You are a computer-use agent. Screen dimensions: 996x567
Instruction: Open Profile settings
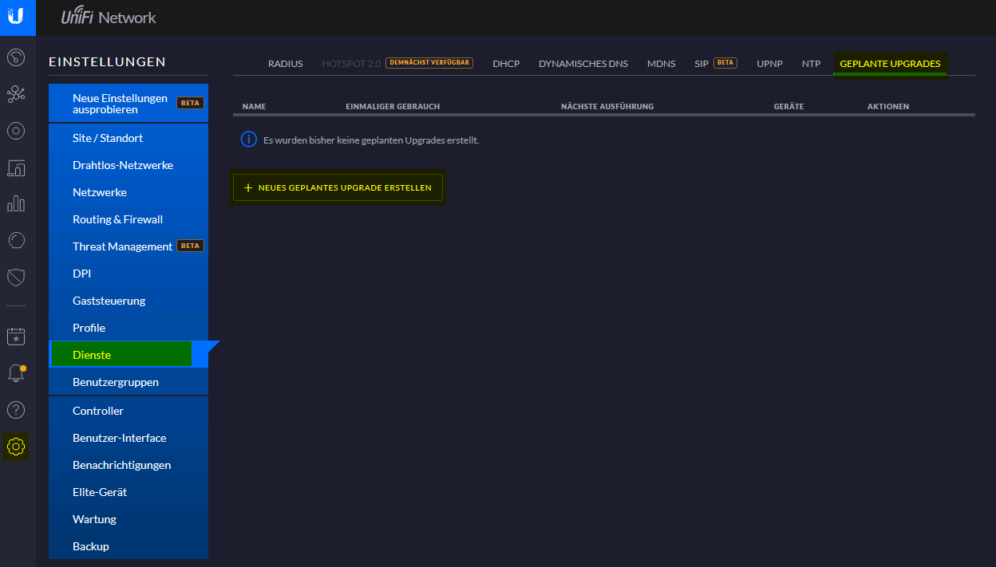(x=128, y=328)
